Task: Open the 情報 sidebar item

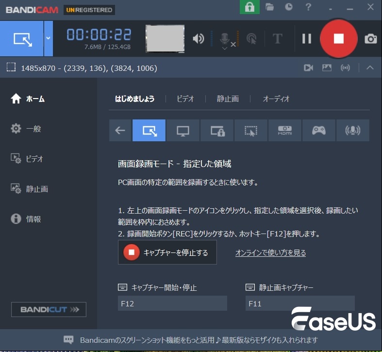Action: [x=26, y=218]
